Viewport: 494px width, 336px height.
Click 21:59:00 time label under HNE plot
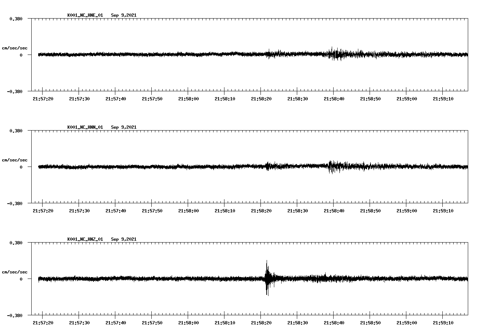point(407,99)
